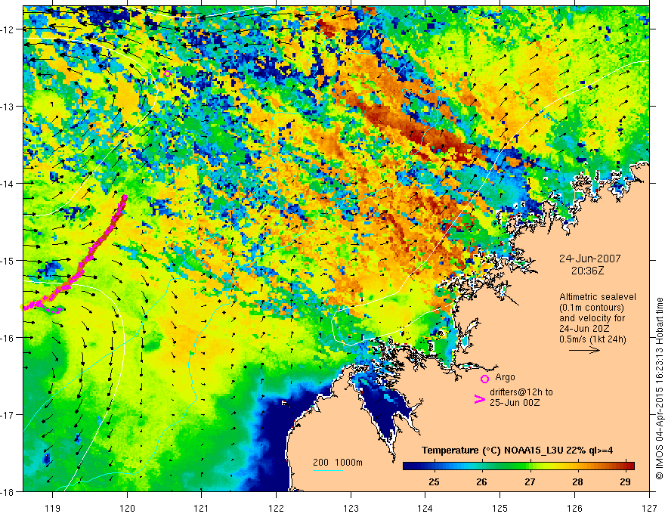This screenshot has width=665, height=514.
Task: Click the colour bar label 29
Action: click(625, 481)
